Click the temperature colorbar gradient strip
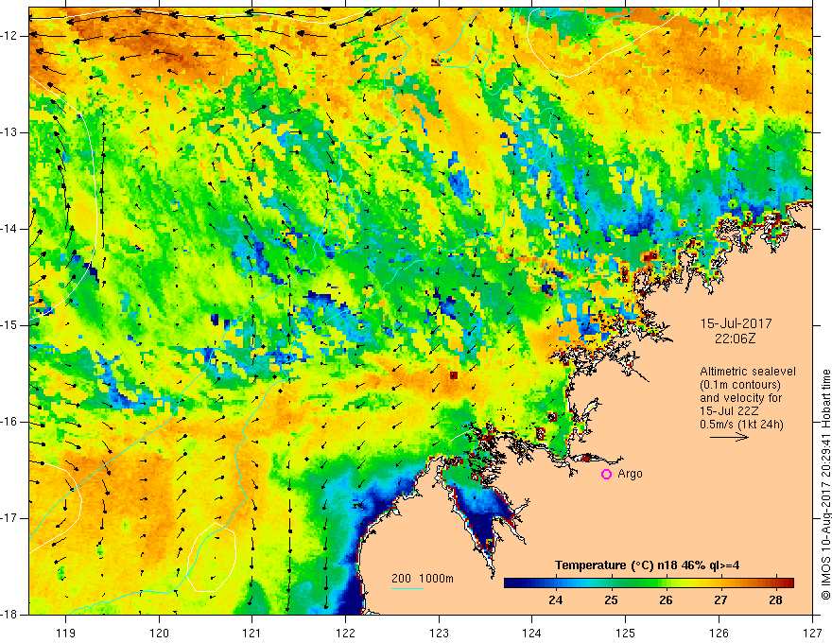This screenshot has height=643, width=832. [x=649, y=582]
